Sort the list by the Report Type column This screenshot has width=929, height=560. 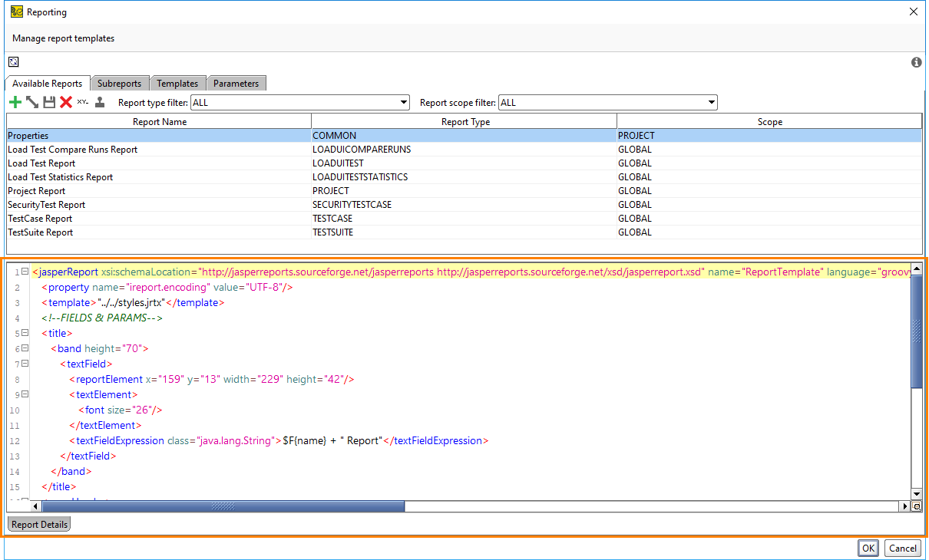pos(465,120)
